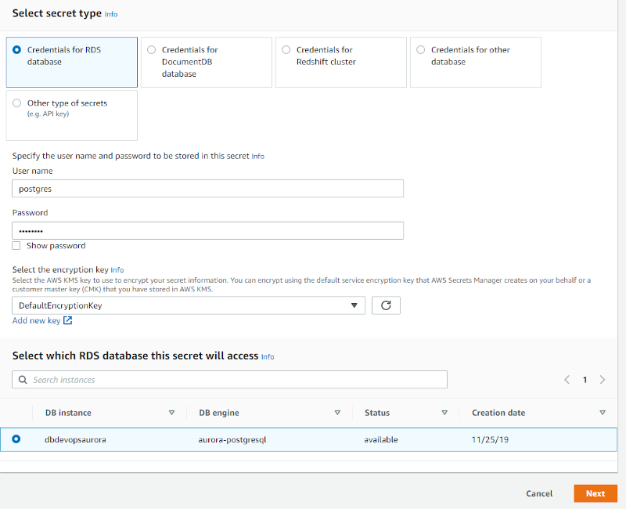Viewport: 626px width, 509px height.
Task: Refresh the encryption key list
Action: [x=387, y=305]
